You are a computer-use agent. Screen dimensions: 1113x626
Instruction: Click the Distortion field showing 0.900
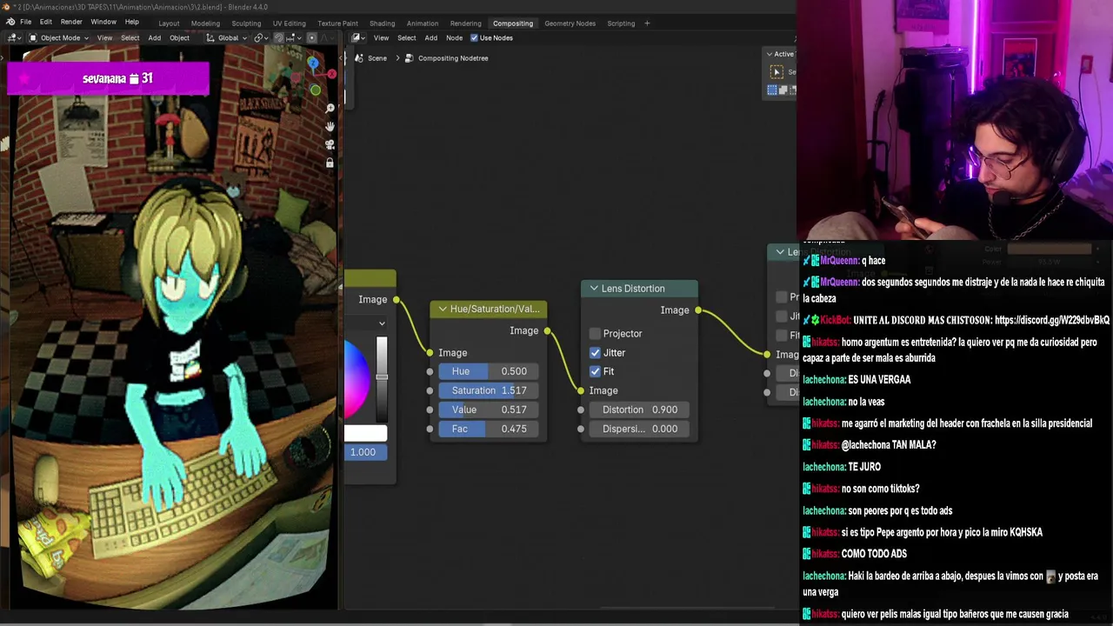click(639, 410)
